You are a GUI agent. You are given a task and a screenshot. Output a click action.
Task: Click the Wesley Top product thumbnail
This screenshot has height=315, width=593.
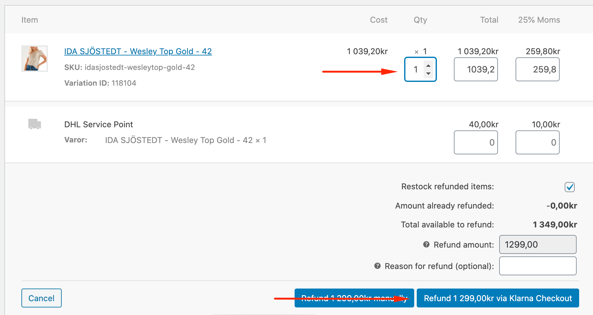click(x=35, y=59)
